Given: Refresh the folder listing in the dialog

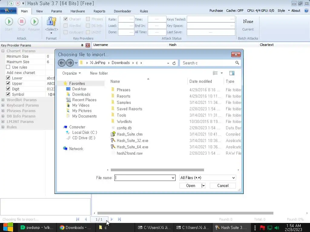Looking at the screenshot, I should (174, 63).
